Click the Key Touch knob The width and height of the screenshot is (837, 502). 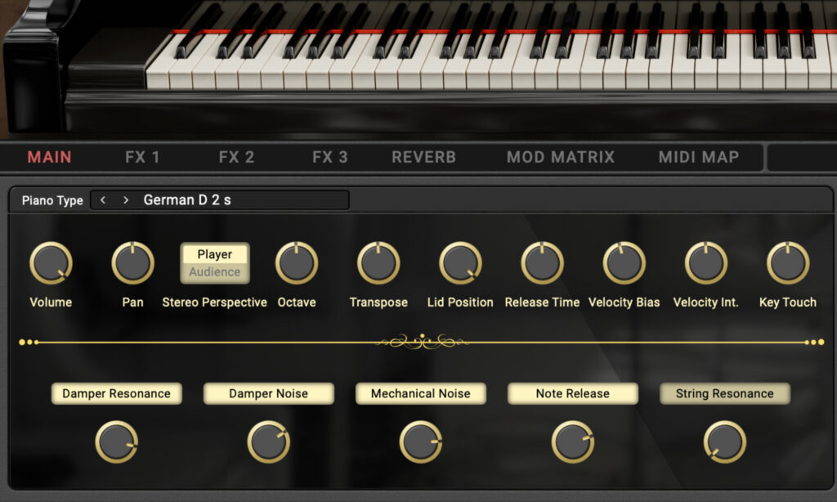pos(787,262)
